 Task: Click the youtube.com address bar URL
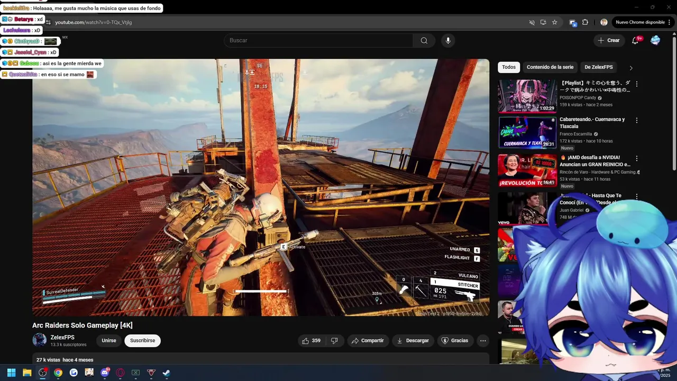coord(94,22)
